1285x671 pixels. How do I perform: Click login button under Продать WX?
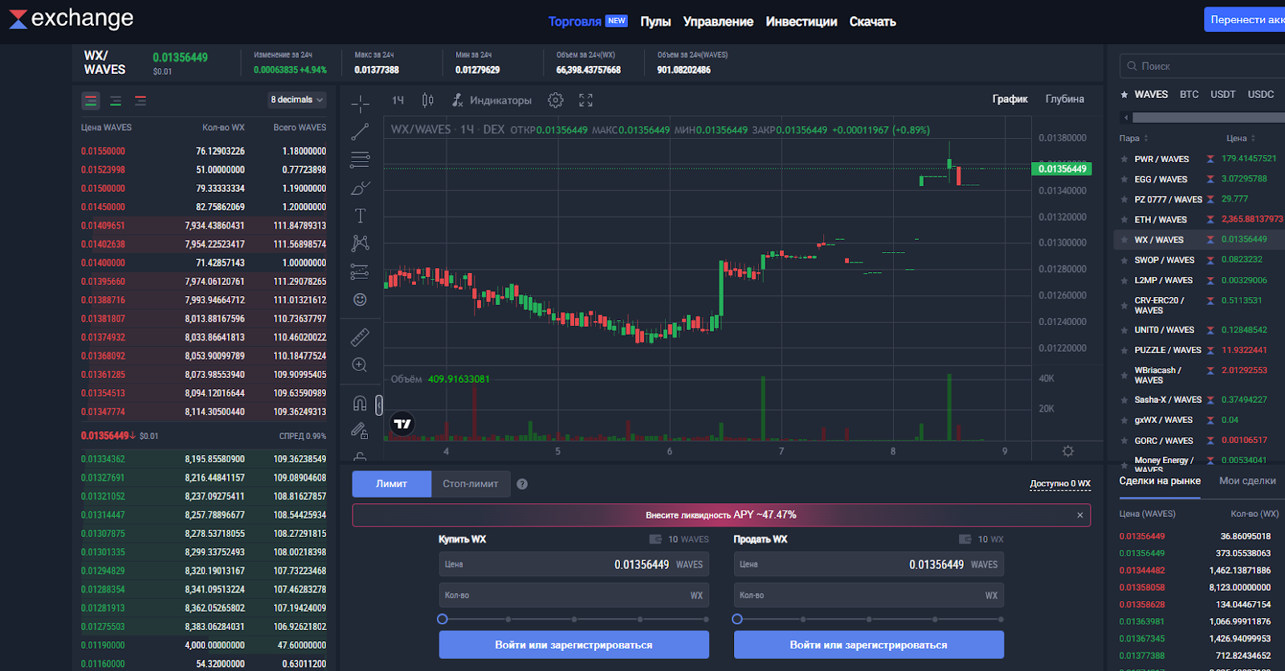[x=868, y=645]
